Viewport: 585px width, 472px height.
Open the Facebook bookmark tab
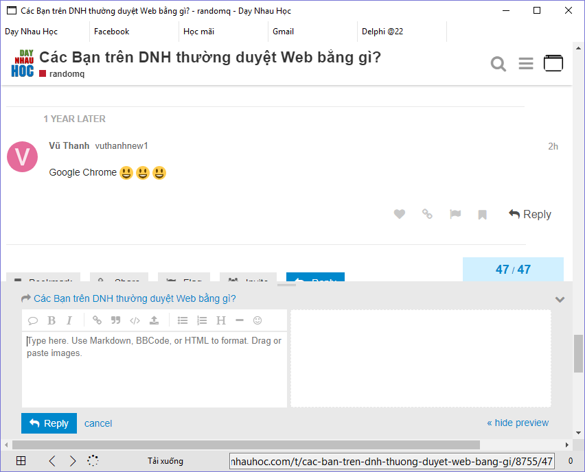click(112, 32)
